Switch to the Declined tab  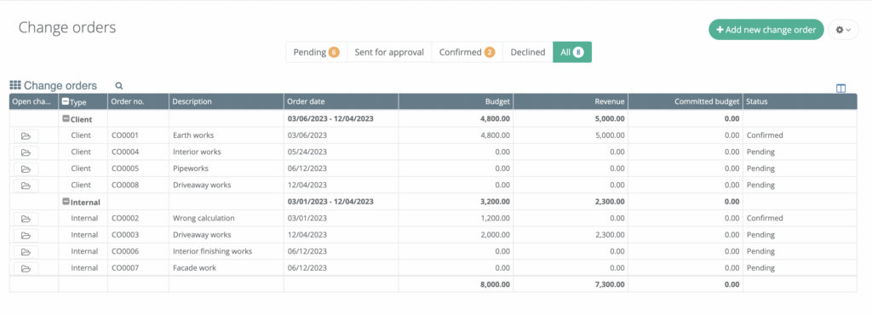tap(528, 52)
